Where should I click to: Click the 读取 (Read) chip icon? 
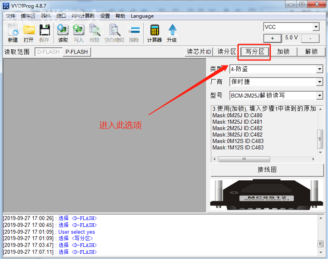63,33
